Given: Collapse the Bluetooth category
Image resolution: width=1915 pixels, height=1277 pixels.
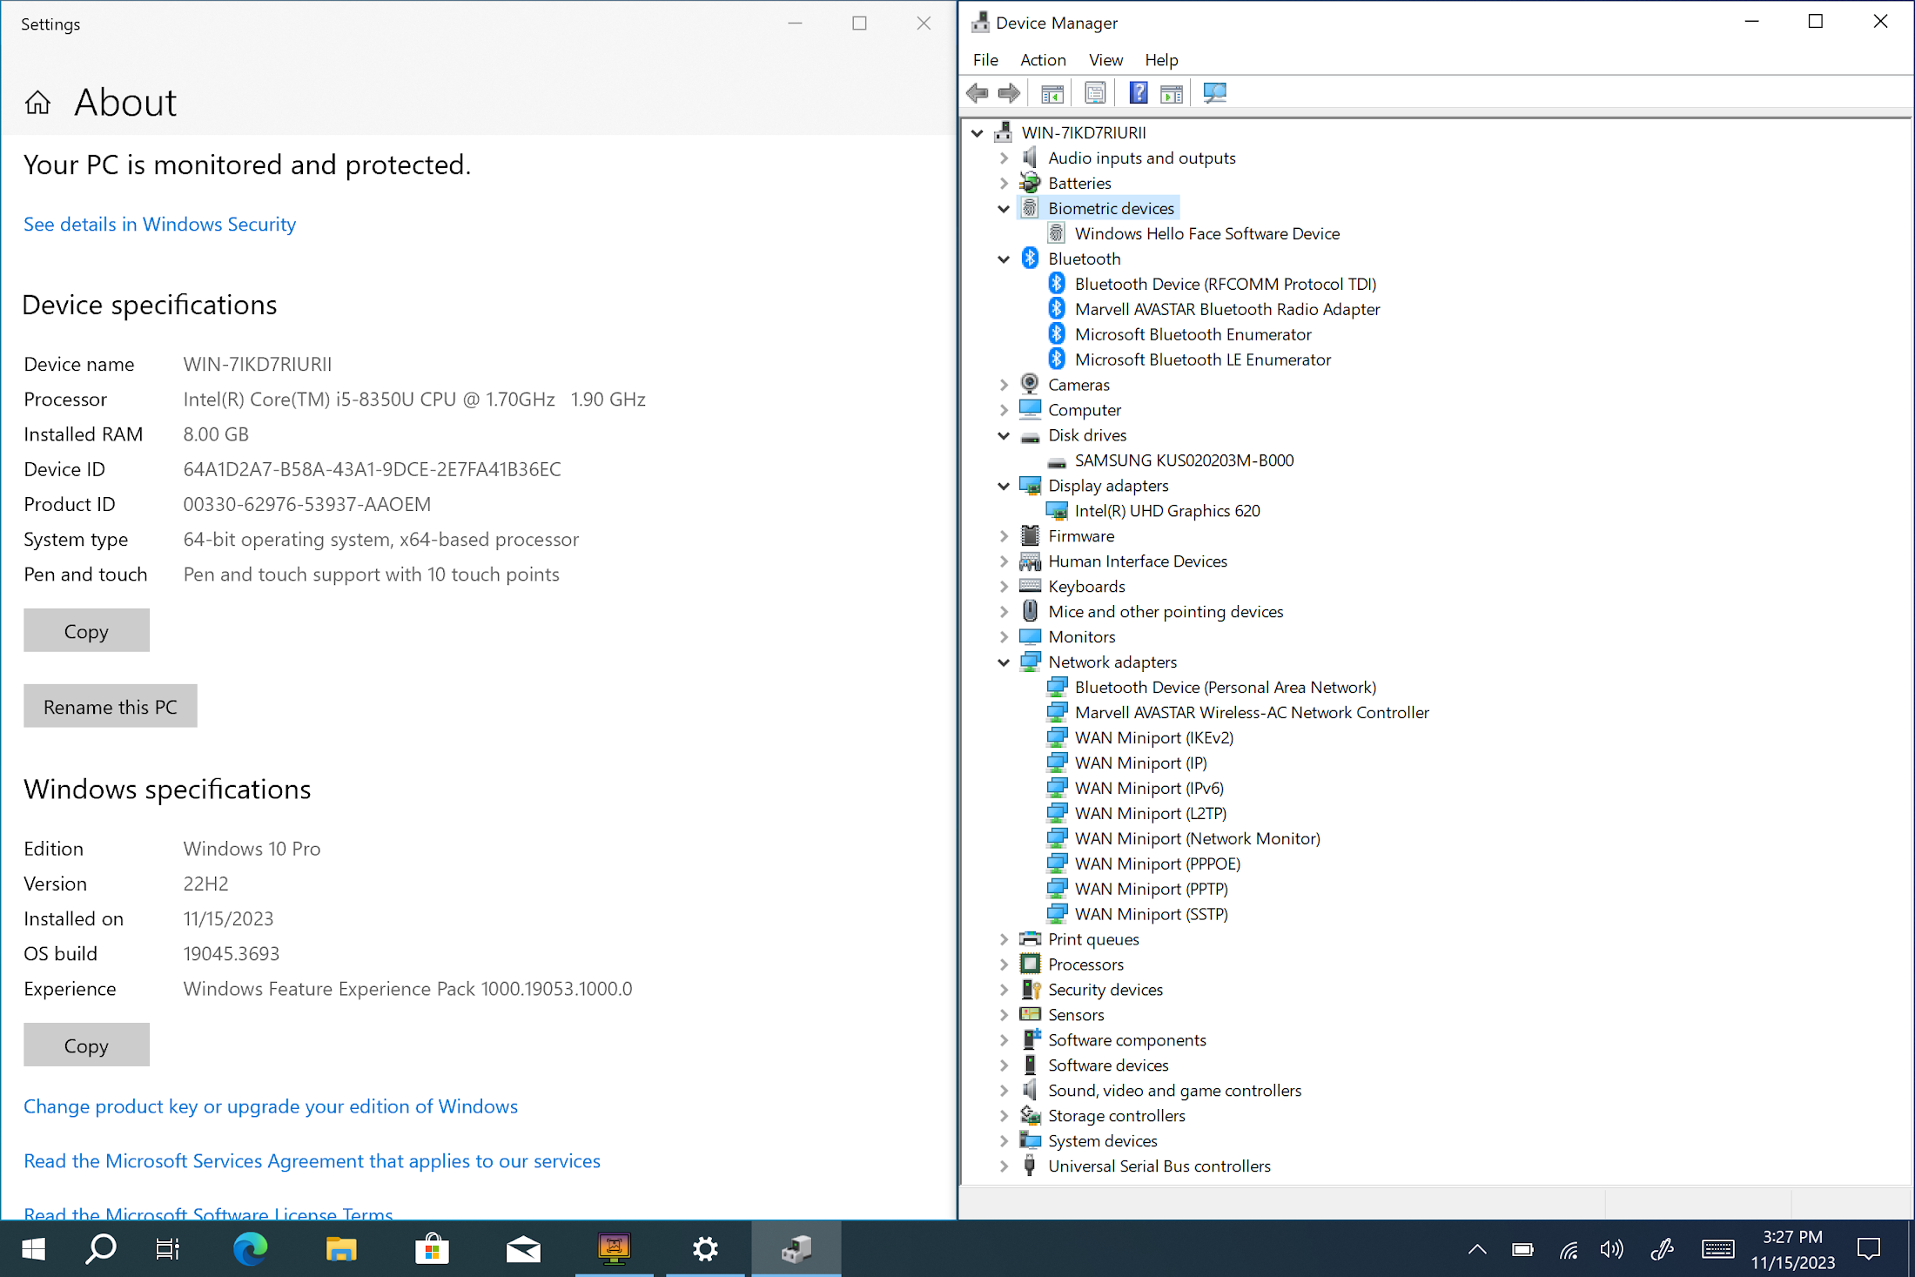Looking at the screenshot, I should (1004, 259).
